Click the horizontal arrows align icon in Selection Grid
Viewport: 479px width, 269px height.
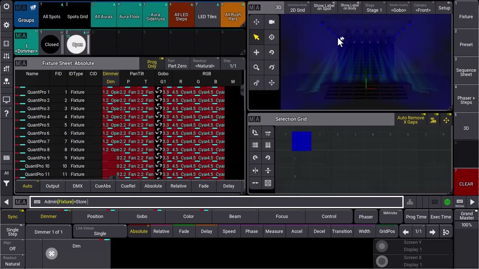point(255,145)
